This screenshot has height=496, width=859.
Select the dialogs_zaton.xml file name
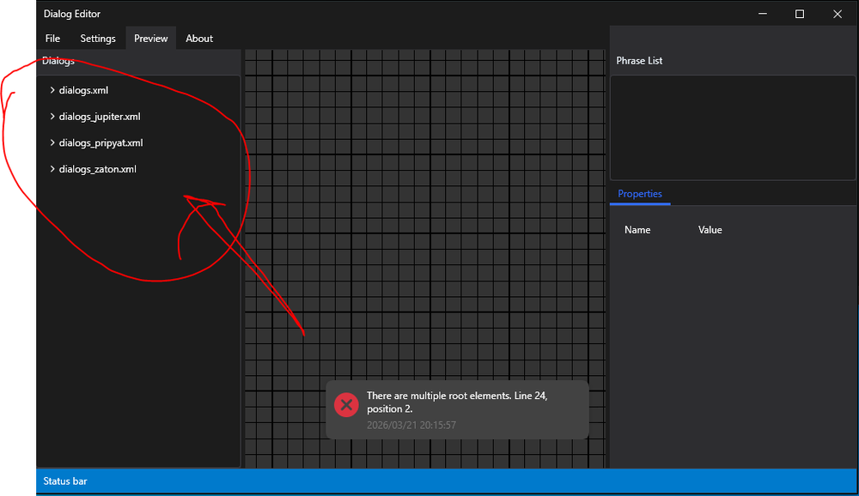click(x=97, y=169)
